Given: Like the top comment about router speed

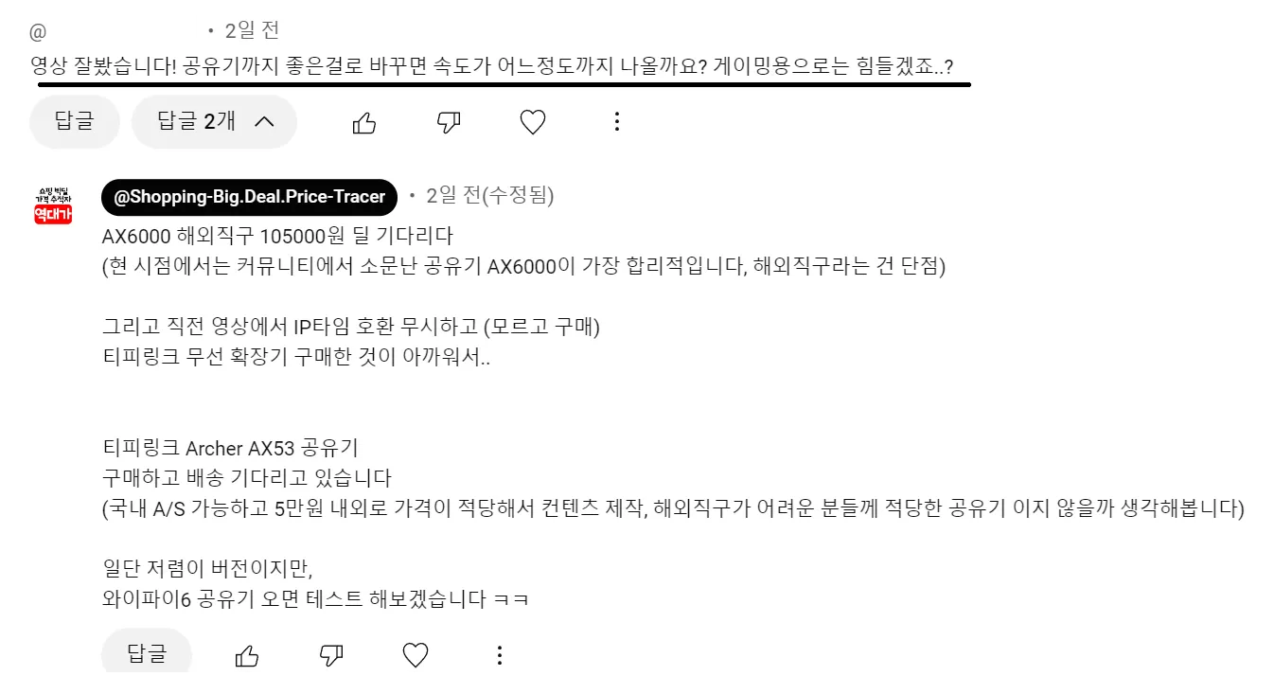Looking at the screenshot, I should (364, 122).
